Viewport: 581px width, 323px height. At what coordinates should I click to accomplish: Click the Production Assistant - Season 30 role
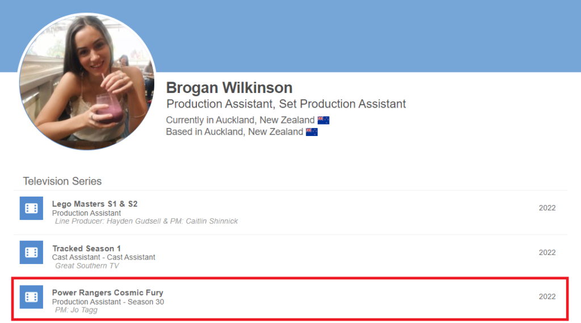tap(108, 301)
